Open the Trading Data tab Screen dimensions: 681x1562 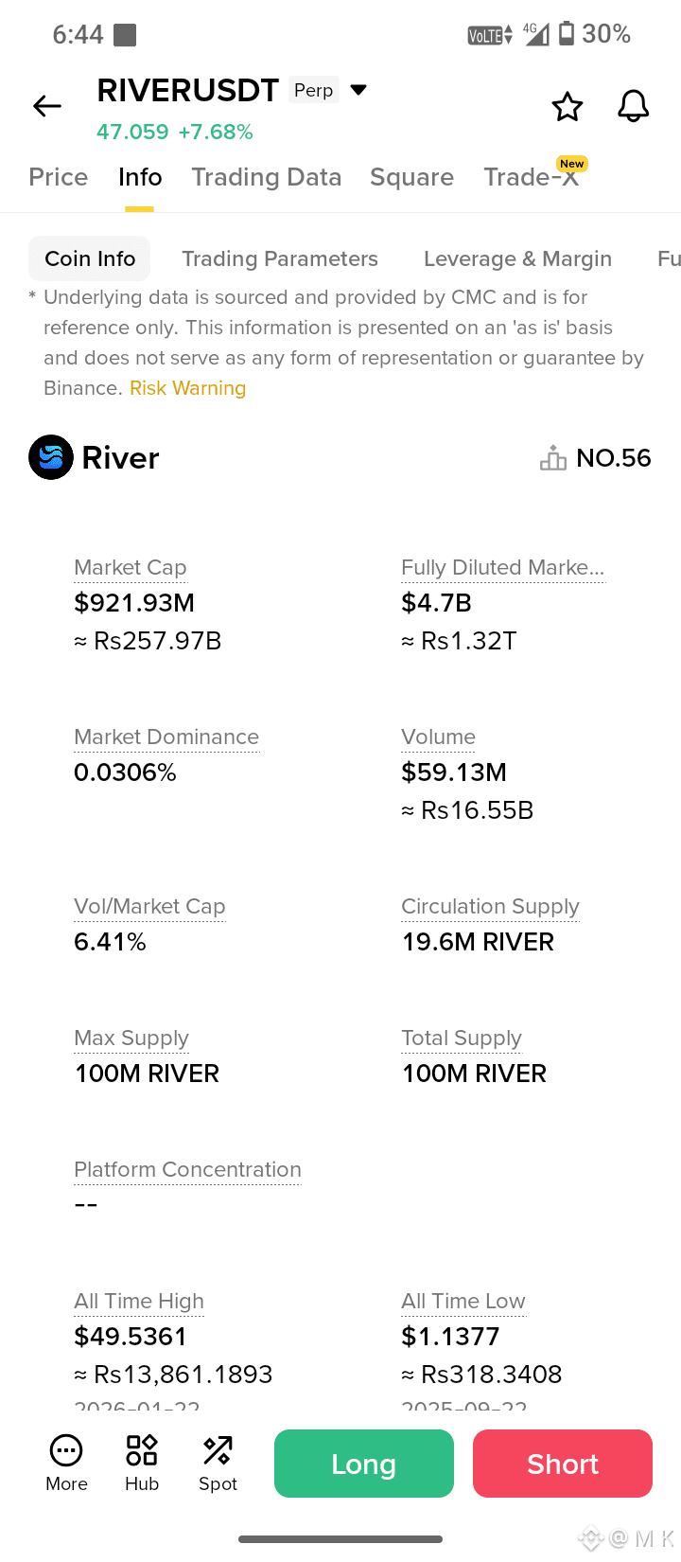pos(267,177)
